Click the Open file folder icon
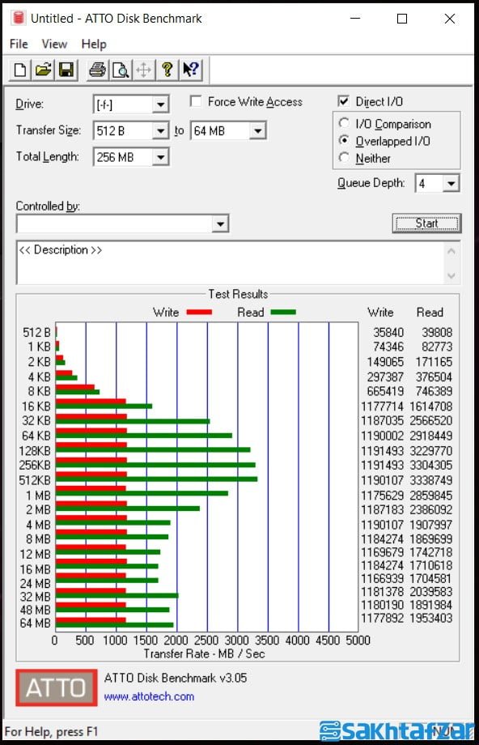The width and height of the screenshot is (479, 745). (x=43, y=70)
